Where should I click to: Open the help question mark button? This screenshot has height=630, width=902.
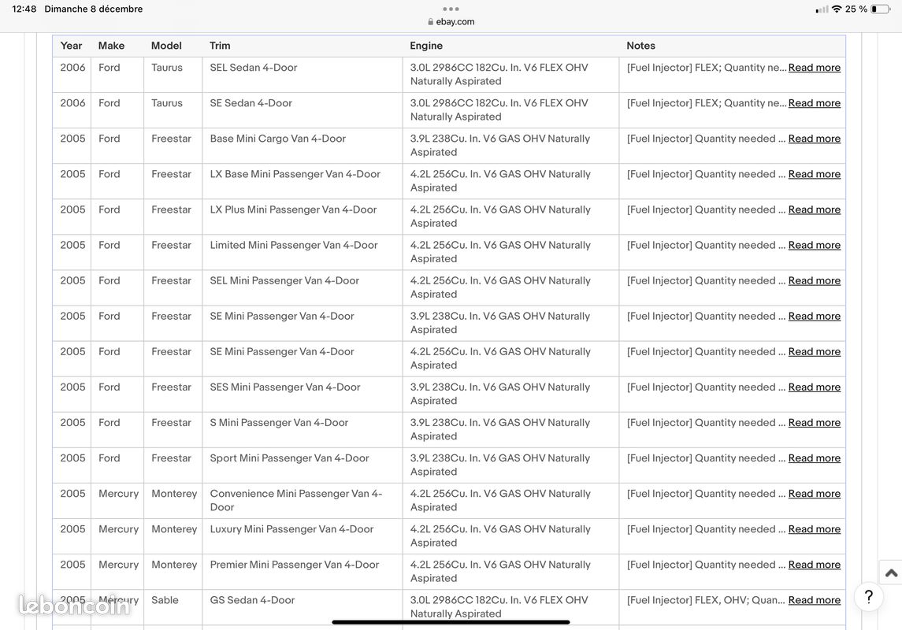pos(869,597)
